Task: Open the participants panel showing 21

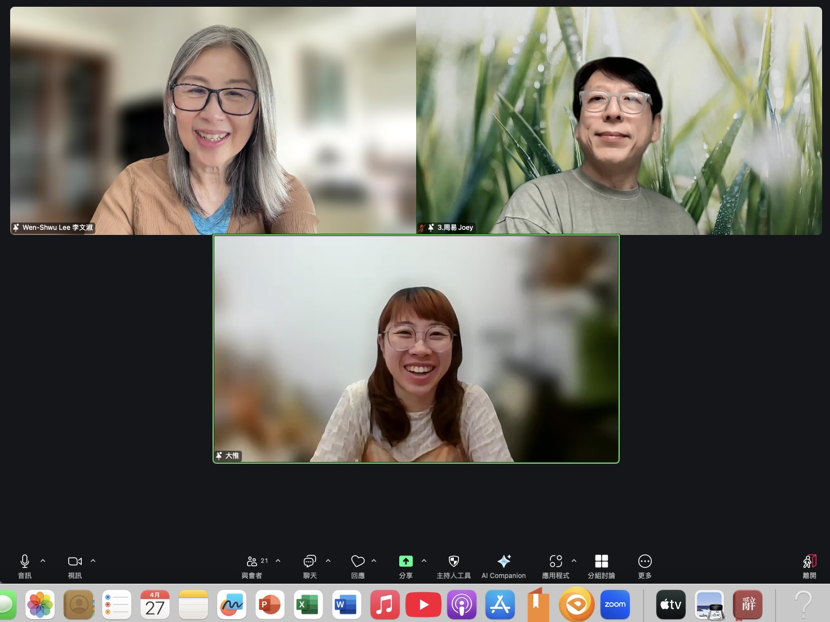Action: [x=257, y=561]
